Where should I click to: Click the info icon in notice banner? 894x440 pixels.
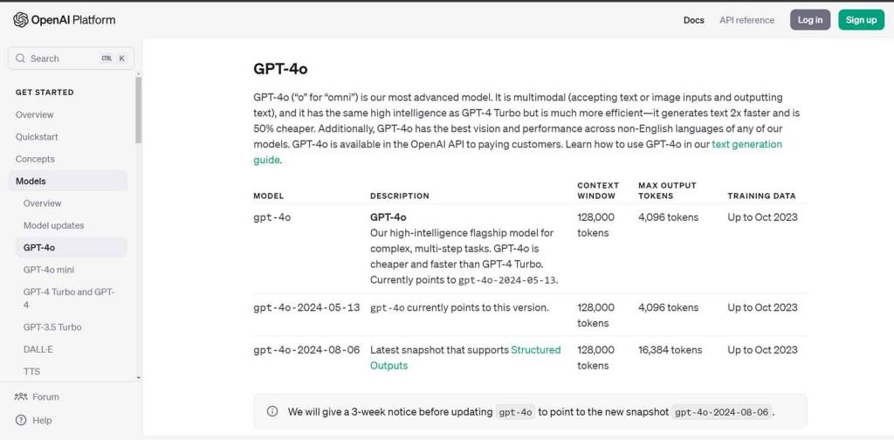click(x=272, y=411)
